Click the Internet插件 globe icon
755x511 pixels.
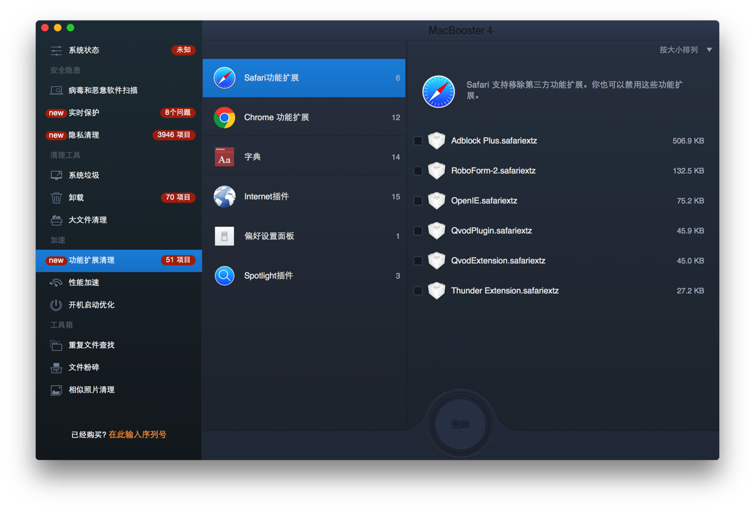[x=224, y=196]
